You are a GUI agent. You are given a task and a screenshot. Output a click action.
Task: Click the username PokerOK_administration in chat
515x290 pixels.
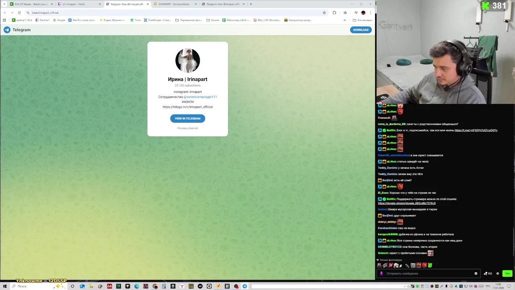393,155
